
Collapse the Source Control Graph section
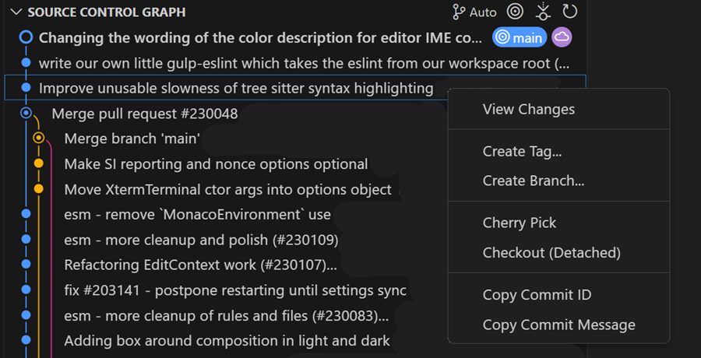pyautogui.click(x=16, y=12)
